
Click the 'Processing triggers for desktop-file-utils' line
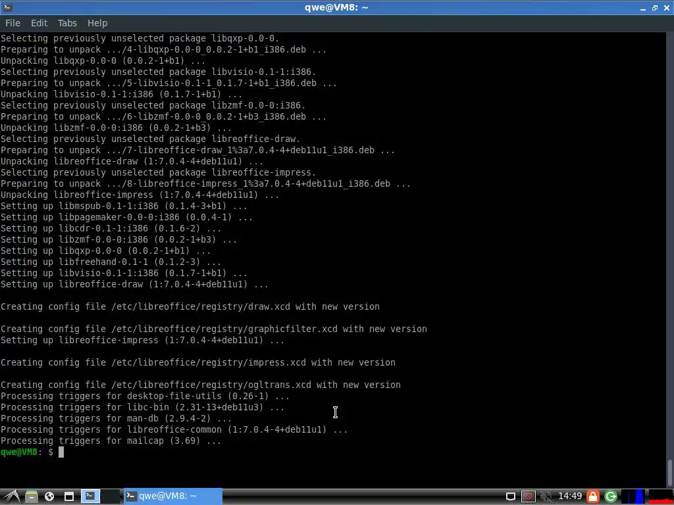[x=145, y=397]
